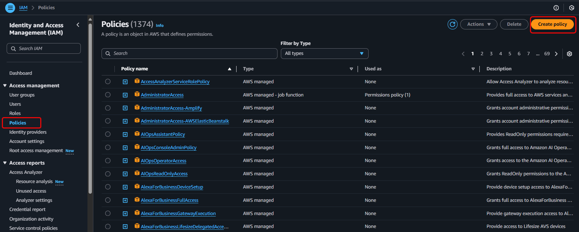579x232 pixels.
Task: Click the 'AWS managed - job function' cell
Action: tap(273, 95)
